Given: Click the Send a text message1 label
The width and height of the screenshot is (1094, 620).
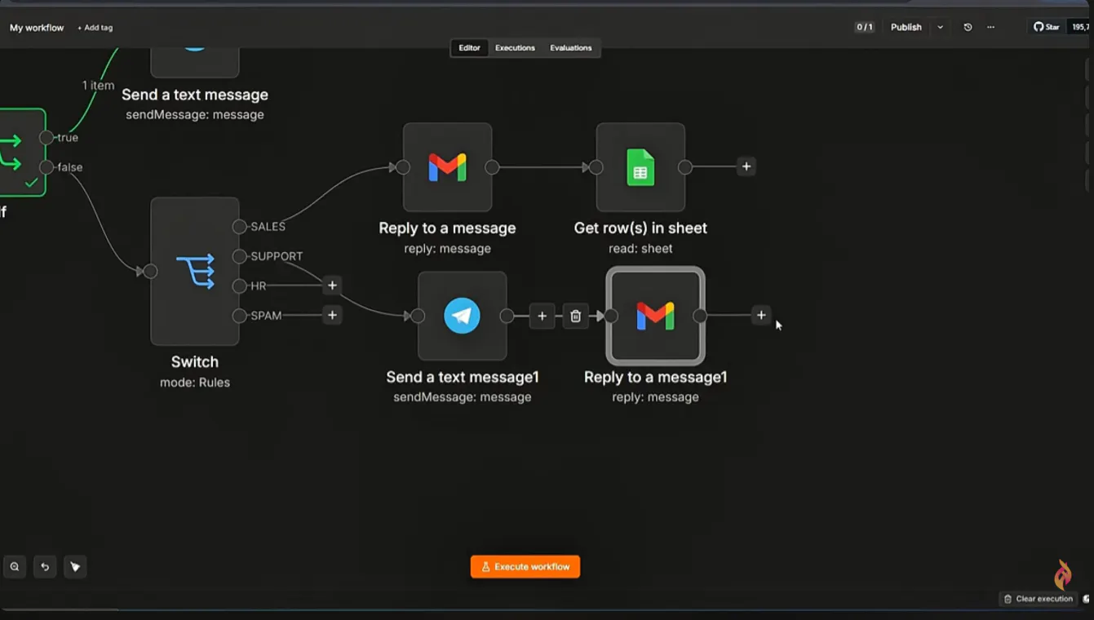Looking at the screenshot, I should point(462,377).
